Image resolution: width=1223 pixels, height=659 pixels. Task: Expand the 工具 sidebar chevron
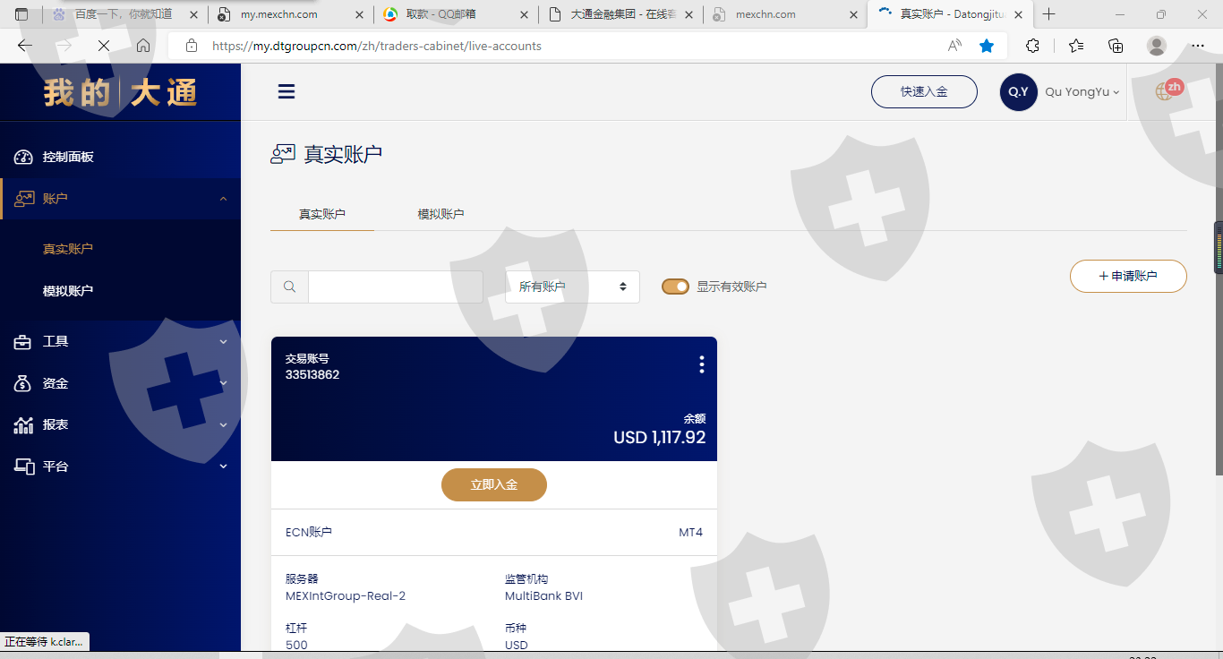(224, 341)
